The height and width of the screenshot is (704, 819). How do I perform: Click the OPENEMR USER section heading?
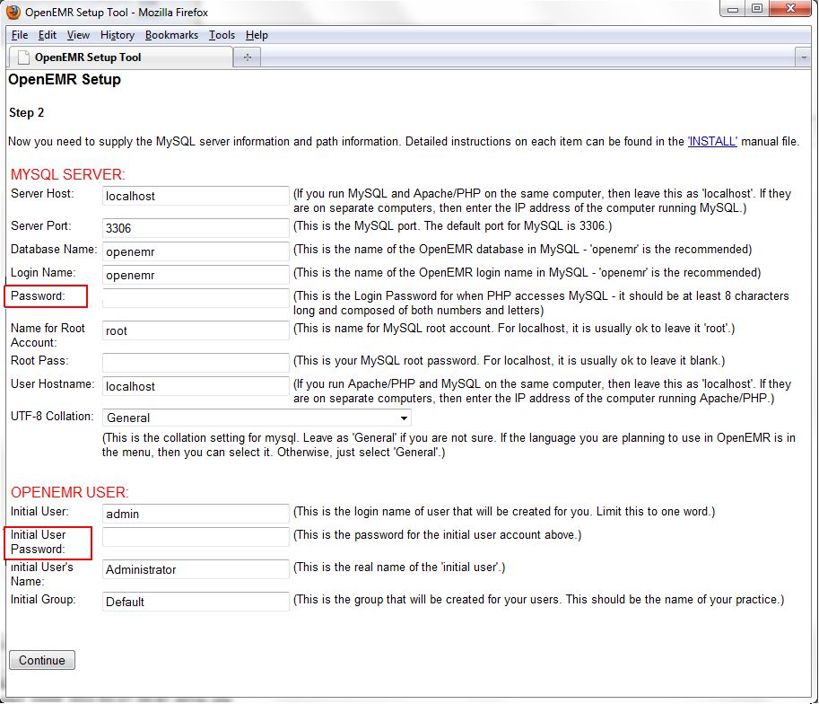tap(69, 493)
